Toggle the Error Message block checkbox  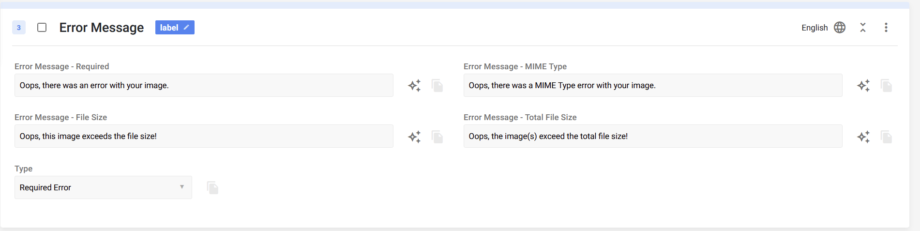pos(42,28)
